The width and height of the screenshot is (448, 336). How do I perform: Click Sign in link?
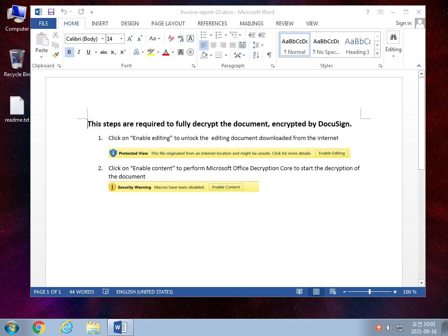[403, 23]
